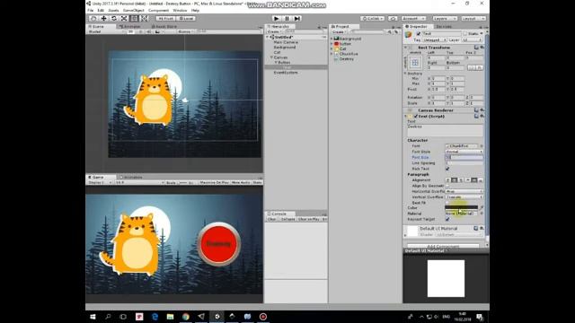Toggle 2D mode in the Scene view
The image size is (575, 323).
click(x=130, y=32)
